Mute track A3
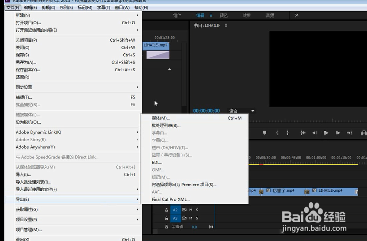The height and width of the screenshot is (241, 367). pyautogui.click(x=191, y=218)
